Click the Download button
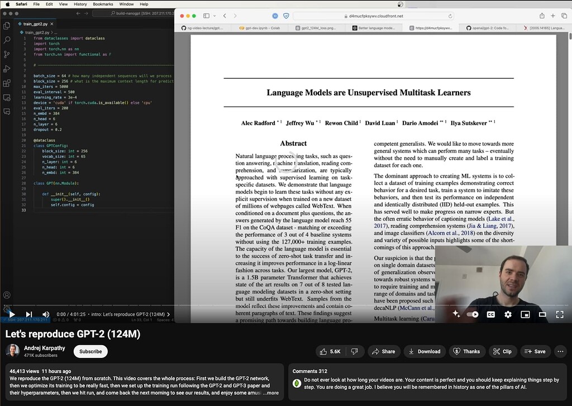Image resolution: width=572 pixels, height=406 pixels. pos(425,351)
